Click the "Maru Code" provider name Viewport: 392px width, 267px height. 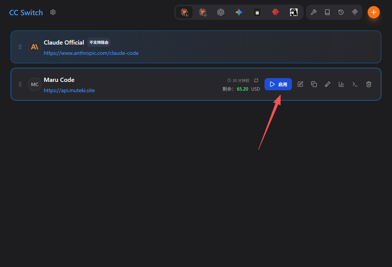pyautogui.click(x=59, y=80)
